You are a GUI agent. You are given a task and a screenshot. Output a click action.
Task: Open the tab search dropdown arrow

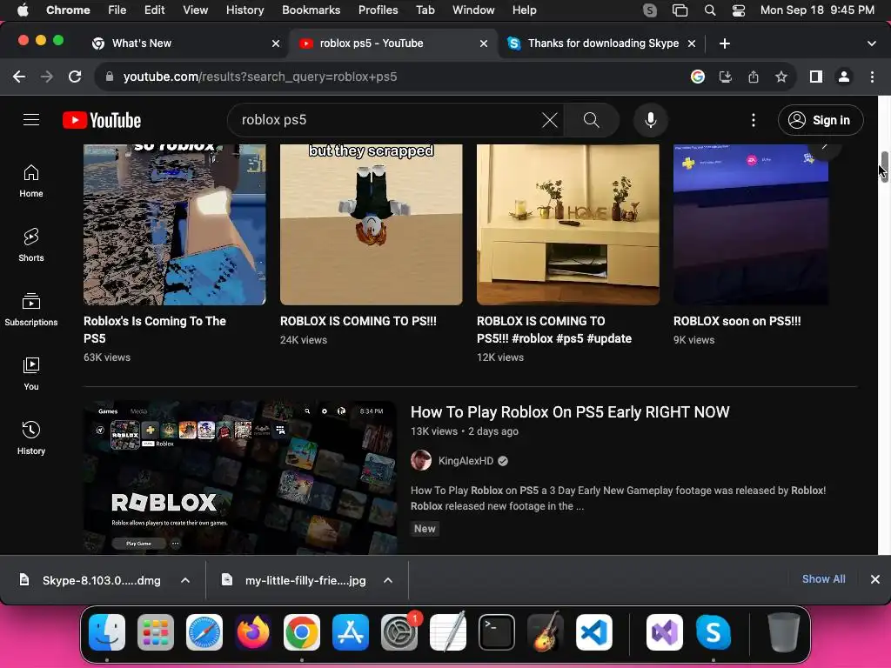872,43
